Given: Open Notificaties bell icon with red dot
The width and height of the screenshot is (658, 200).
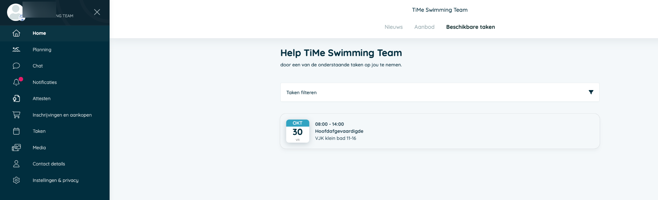Looking at the screenshot, I should (x=17, y=82).
